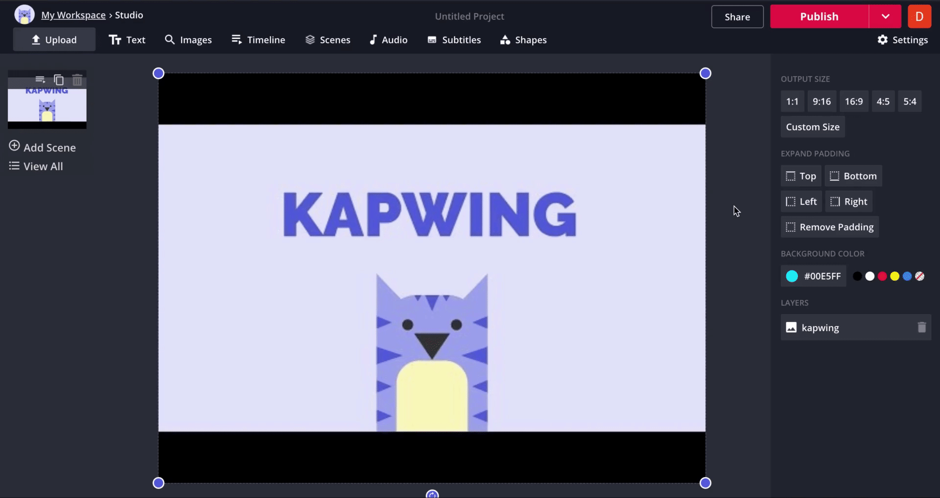The height and width of the screenshot is (498, 940).
Task: Delete the scene using thumbnail trash icon
Action: click(x=77, y=79)
